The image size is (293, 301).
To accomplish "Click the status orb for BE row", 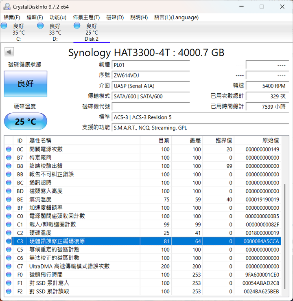I will (x=9, y=199).
